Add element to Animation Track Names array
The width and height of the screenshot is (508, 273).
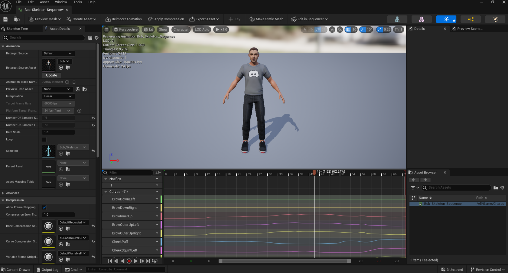[67, 82]
